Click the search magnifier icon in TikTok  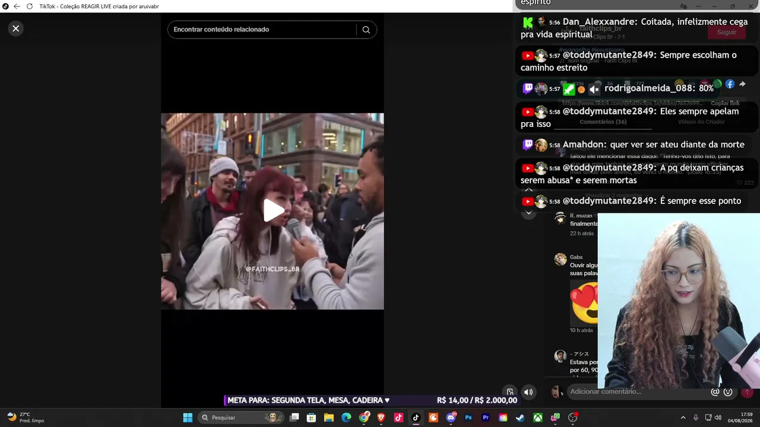(x=366, y=30)
